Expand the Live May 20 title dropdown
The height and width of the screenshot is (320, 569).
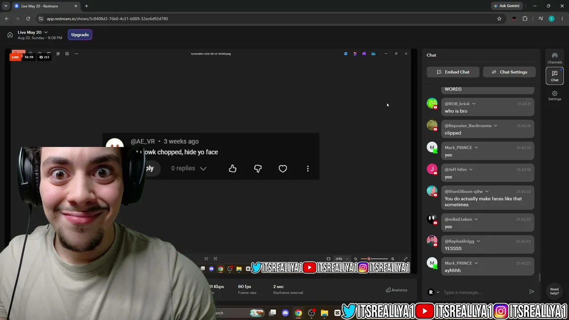point(46,32)
